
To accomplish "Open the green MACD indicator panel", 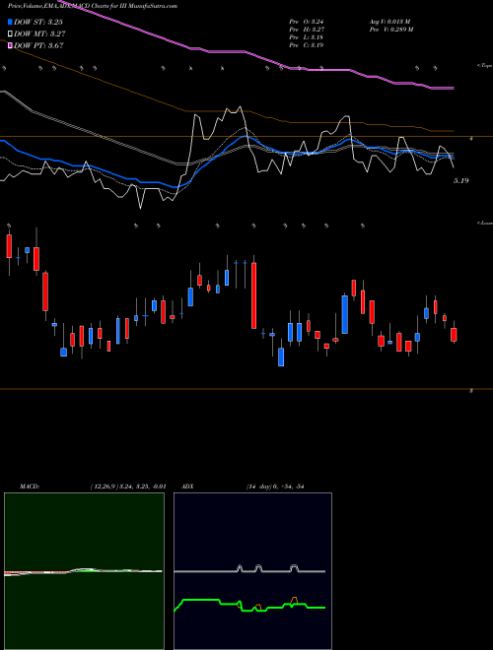I will [x=84, y=571].
